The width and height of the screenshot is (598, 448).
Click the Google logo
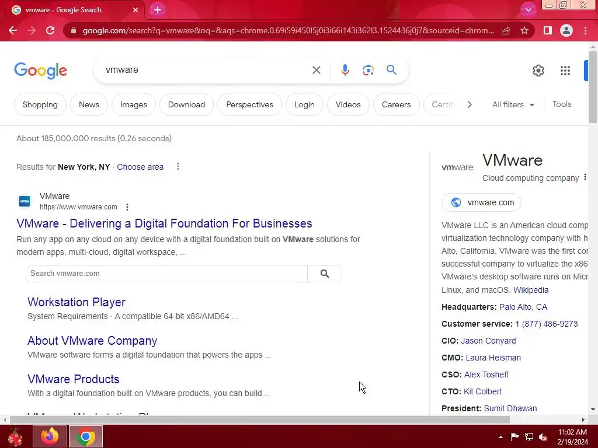pyautogui.click(x=40, y=71)
